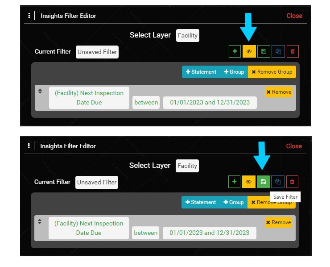Open the Facility layer selector in upper editor
This screenshot has width=330, height=267.
click(x=187, y=36)
